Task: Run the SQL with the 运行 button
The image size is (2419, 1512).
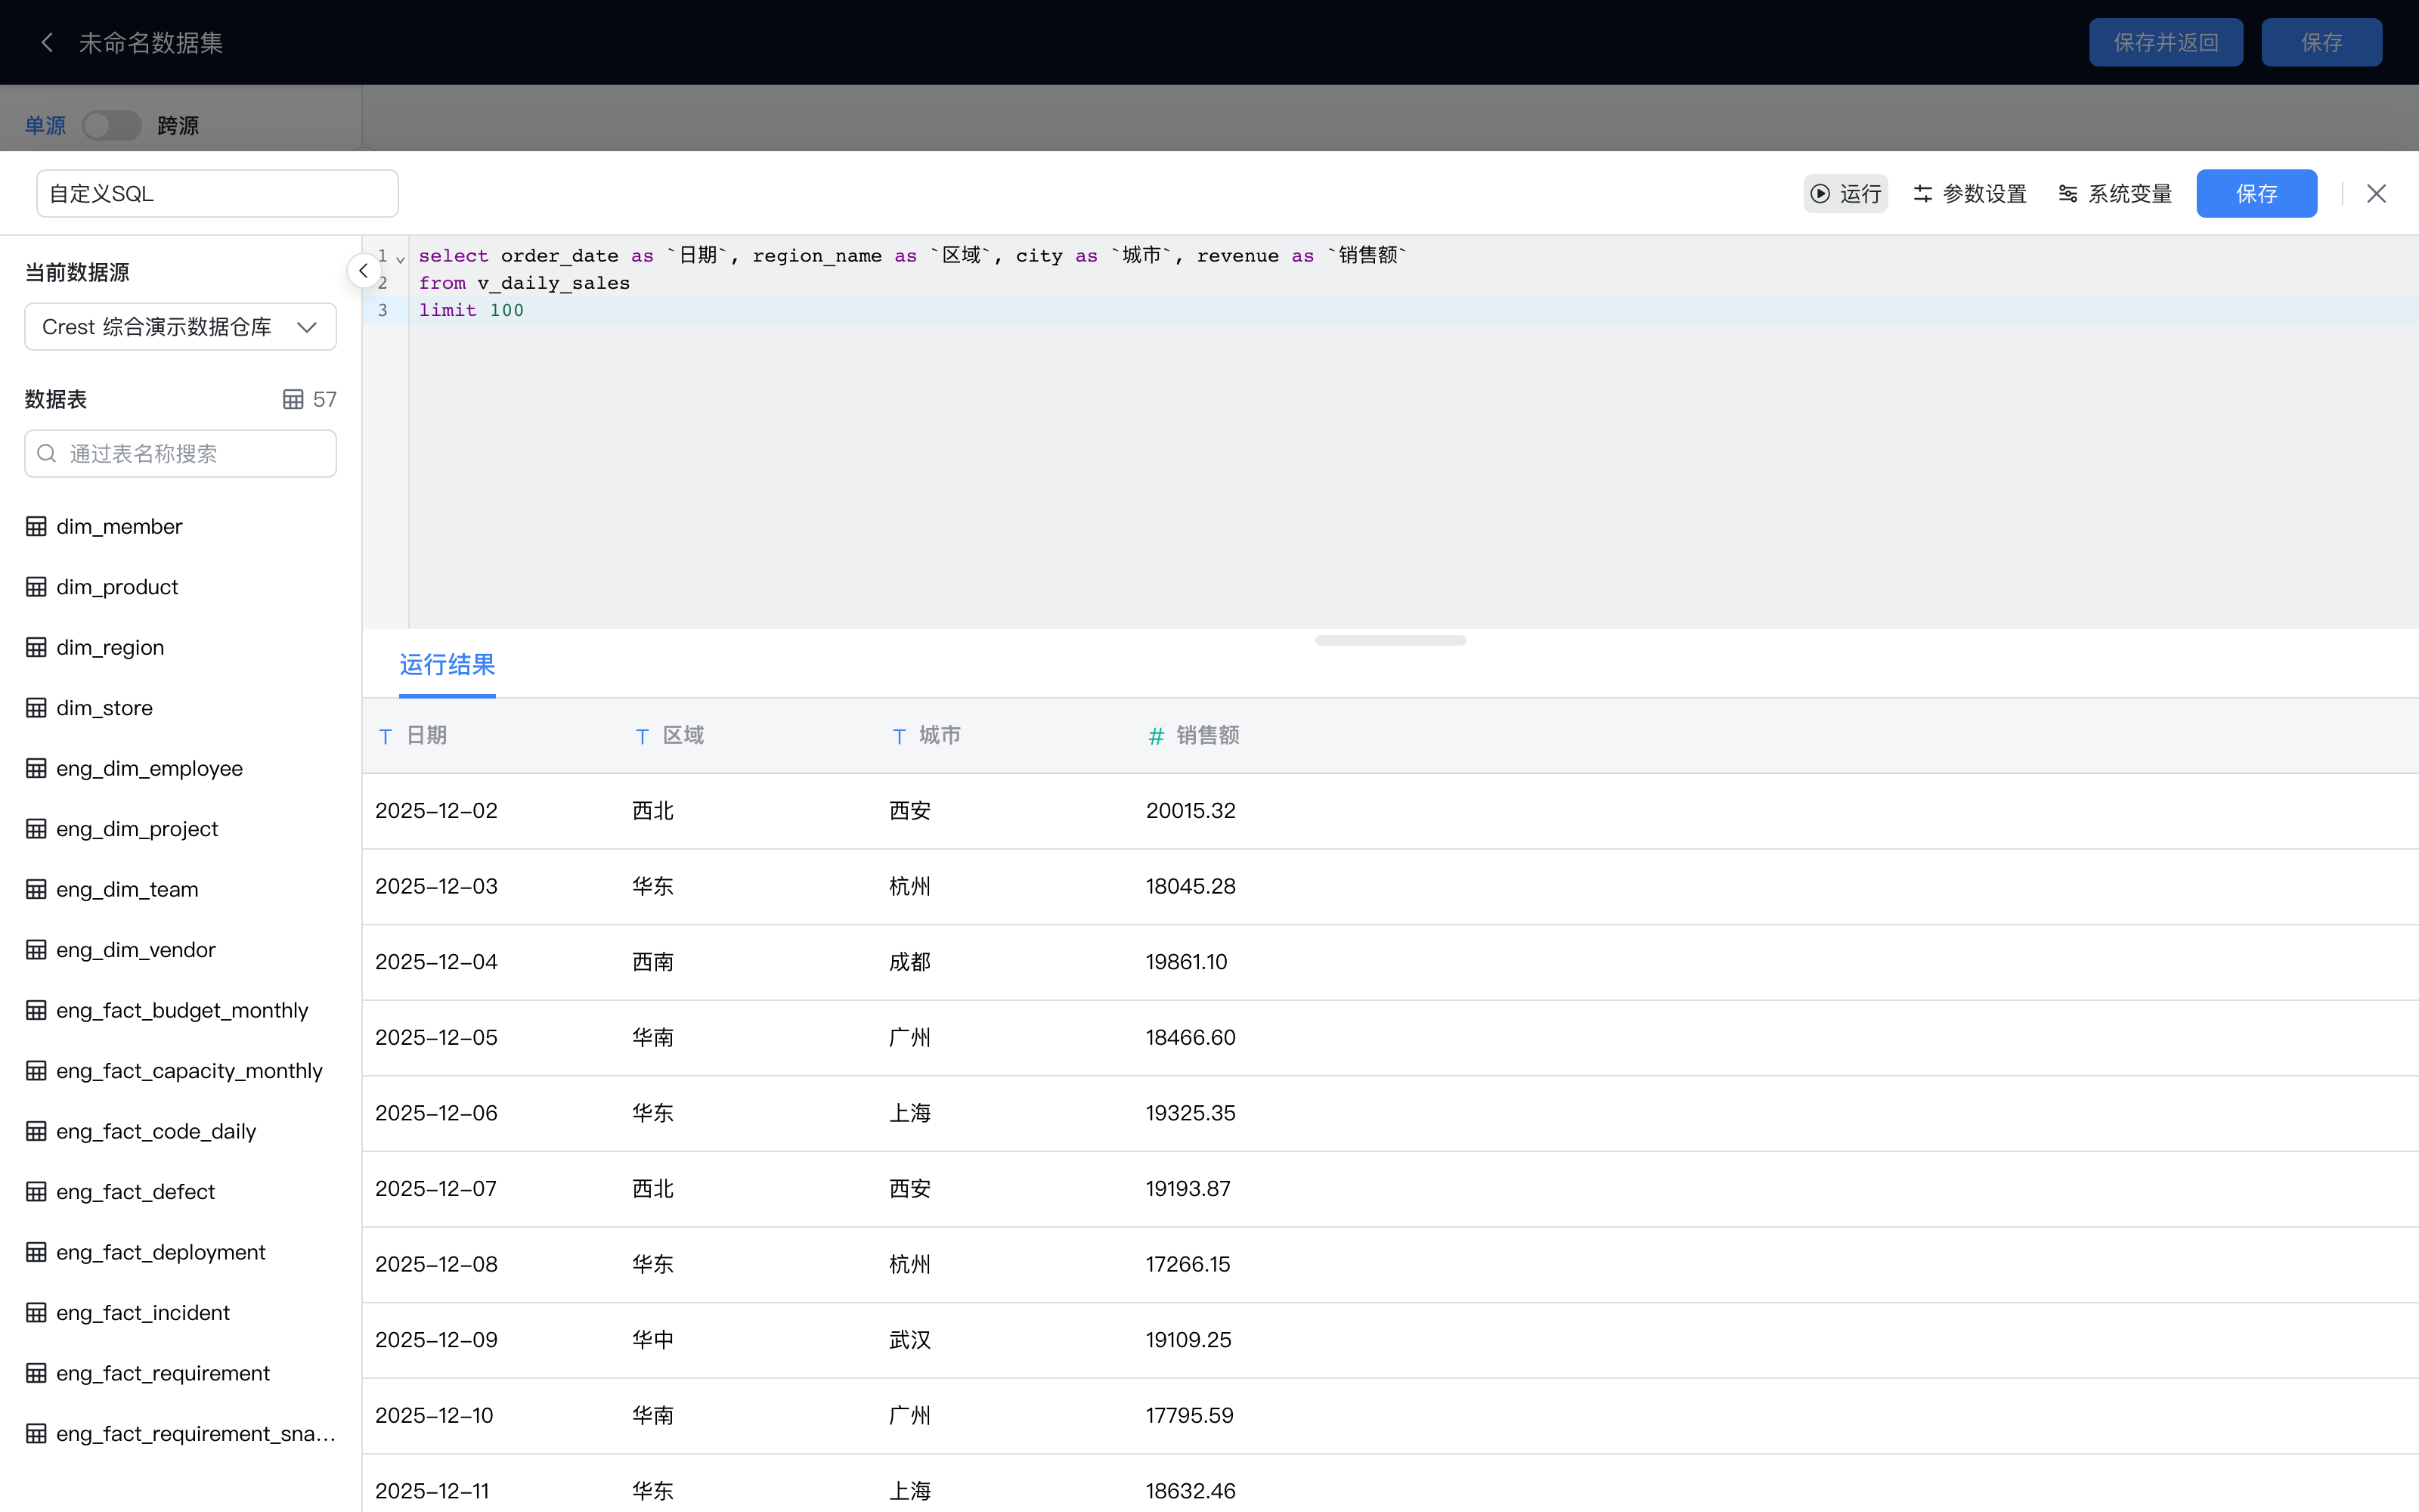Action: [1845, 193]
